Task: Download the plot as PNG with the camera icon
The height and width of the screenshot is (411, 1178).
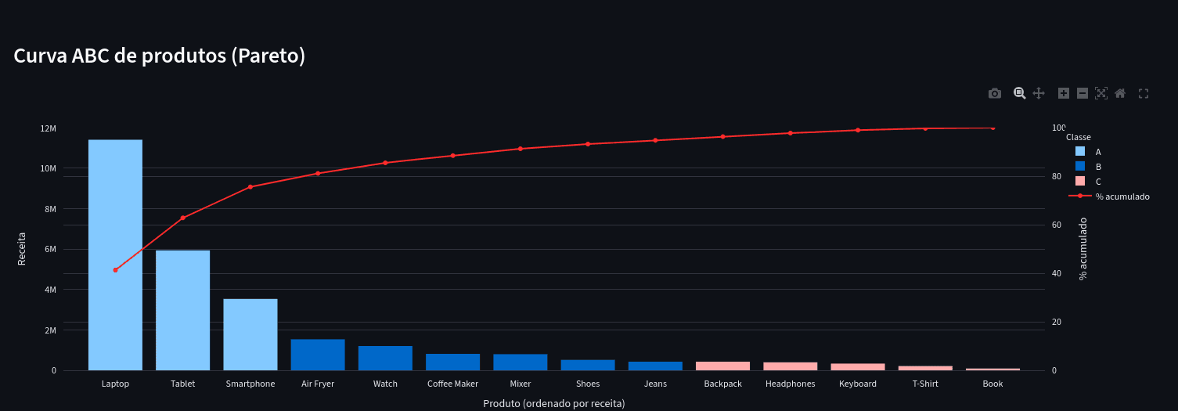Action: tap(995, 93)
